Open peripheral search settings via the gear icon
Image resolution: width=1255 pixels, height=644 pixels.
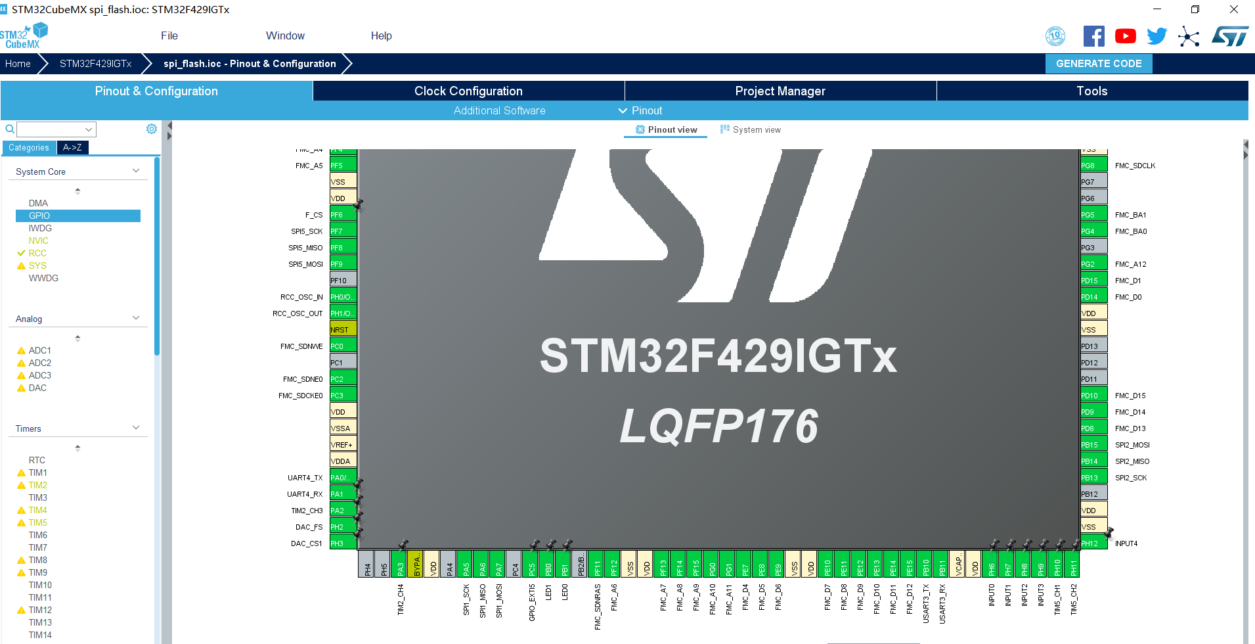152,129
